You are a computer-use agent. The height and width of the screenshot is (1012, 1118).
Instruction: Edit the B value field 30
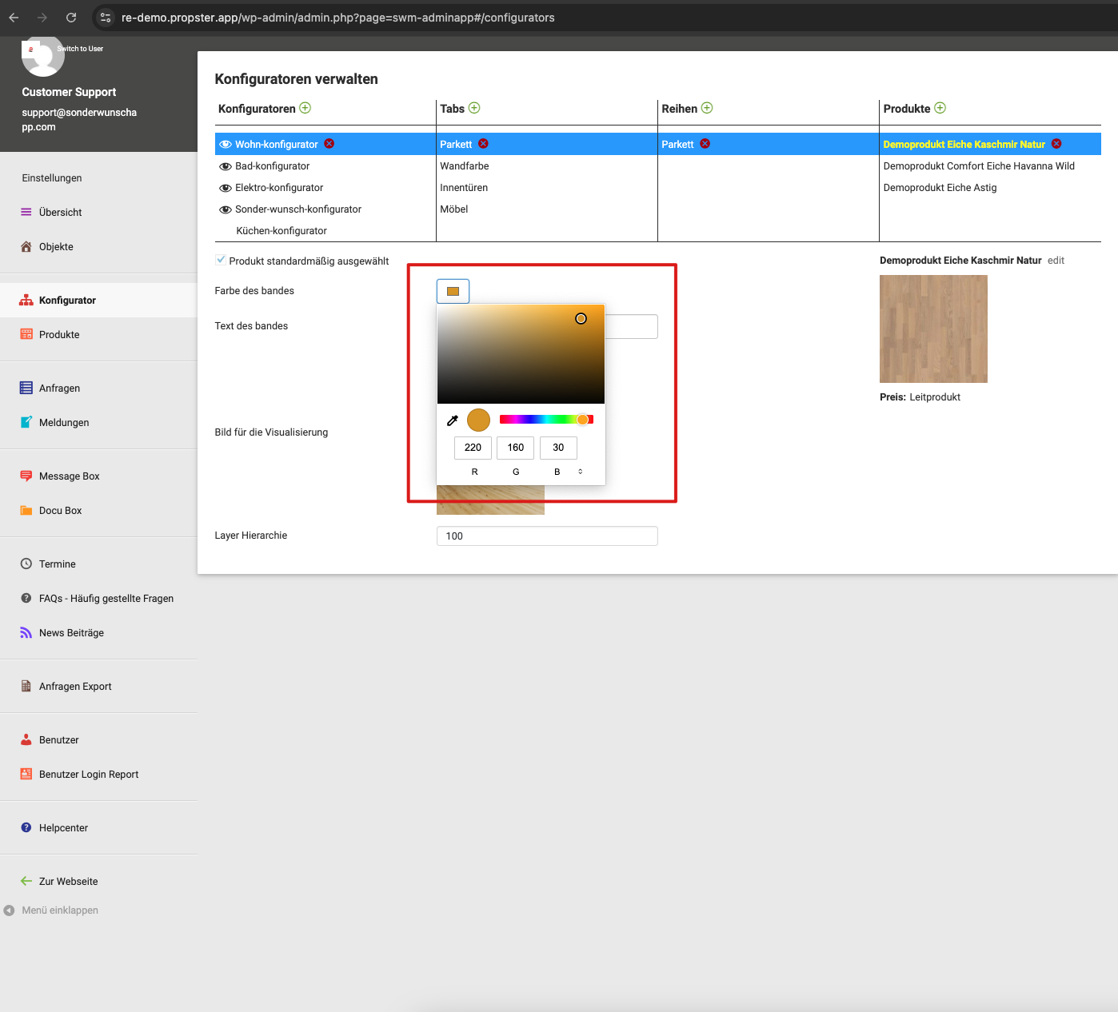[x=558, y=448]
